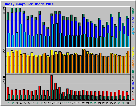Click the chart title 'Daily usage for March 2014'
This screenshot has width=136, height=106.
tap(29, 4)
